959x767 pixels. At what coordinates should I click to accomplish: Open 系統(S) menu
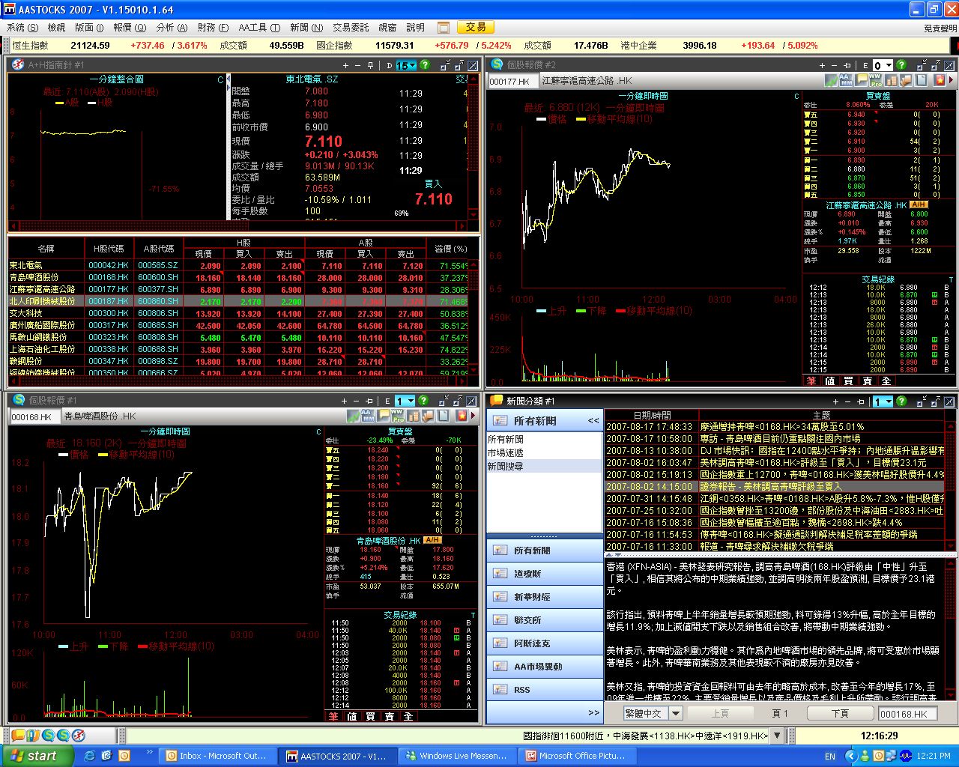point(22,28)
